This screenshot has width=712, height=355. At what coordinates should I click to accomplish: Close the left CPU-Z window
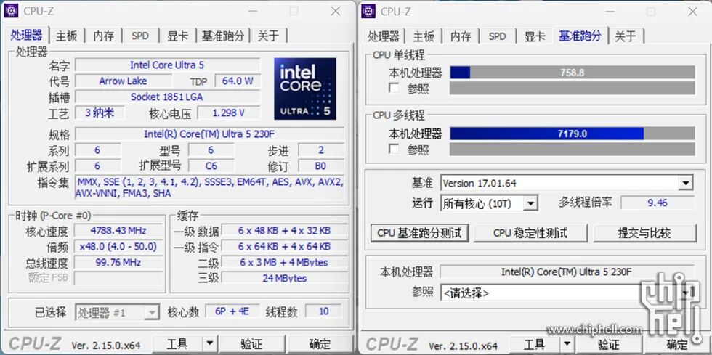336,11
